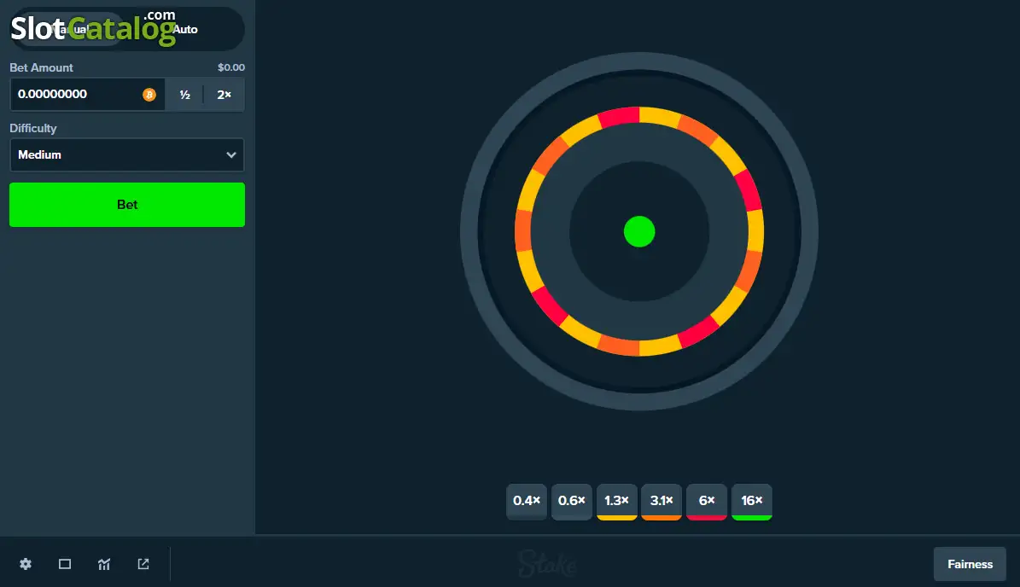Click the pop-out window icon
This screenshot has height=587, width=1020.
click(x=143, y=564)
